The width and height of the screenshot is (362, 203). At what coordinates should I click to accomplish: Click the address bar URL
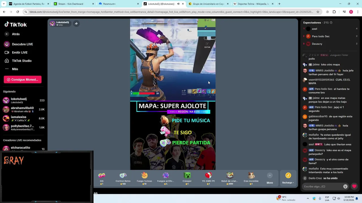pyautogui.click(x=171, y=12)
